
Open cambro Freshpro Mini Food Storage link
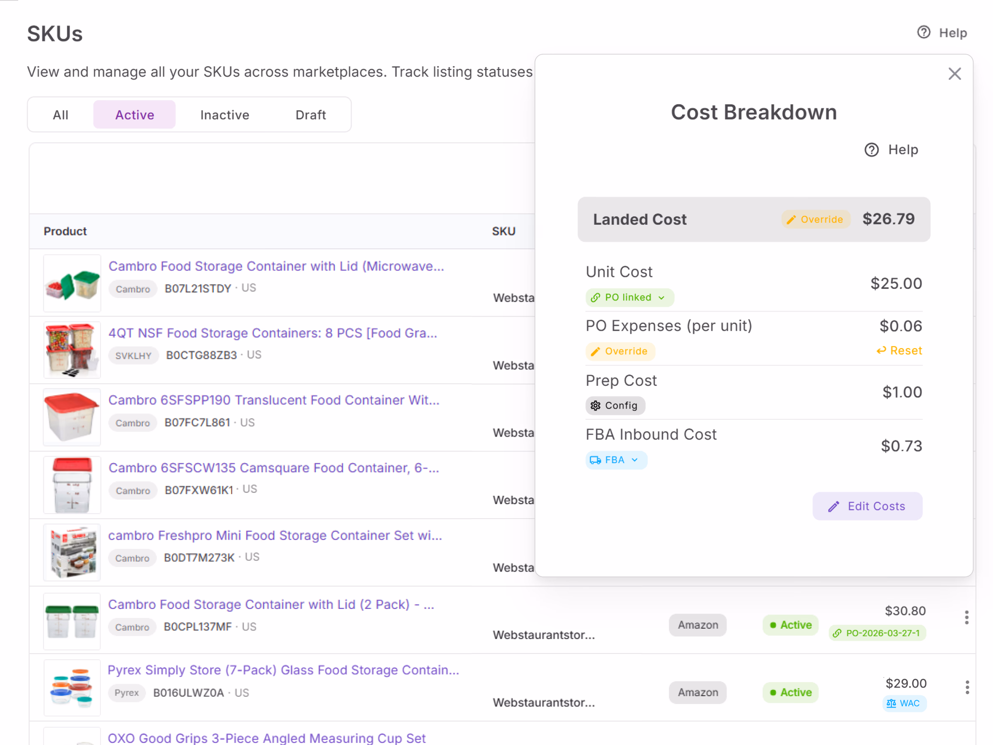coord(275,535)
